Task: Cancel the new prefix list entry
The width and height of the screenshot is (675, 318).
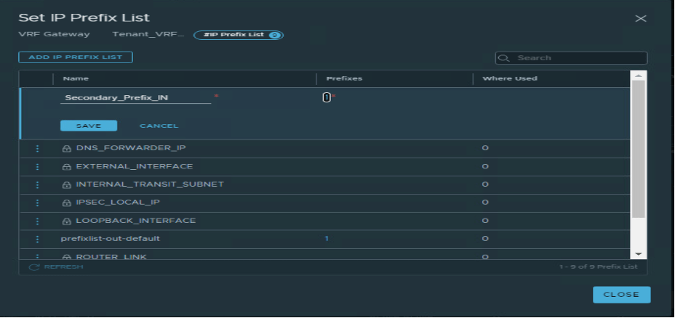Action: (159, 126)
